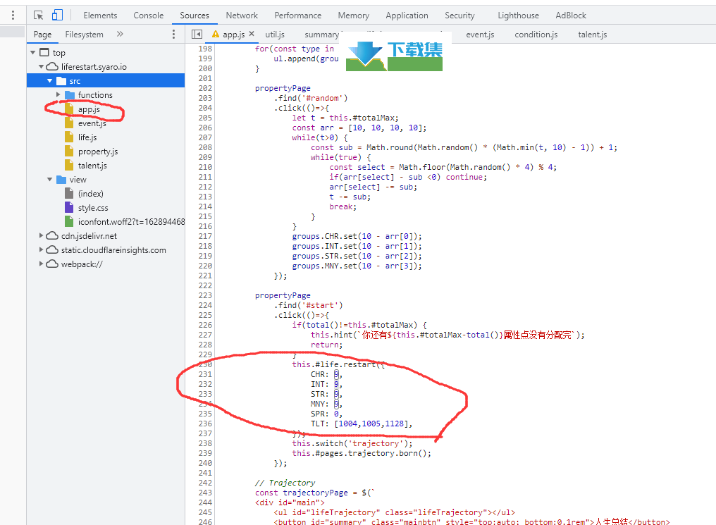Set a breakpoint on line 226
716x525 pixels.
(x=205, y=325)
